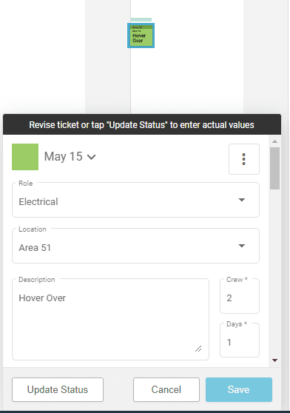Image resolution: width=290 pixels, height=413 pixels.
Task: Cancel the ticket revision
Action: click(x=166, y=389)
